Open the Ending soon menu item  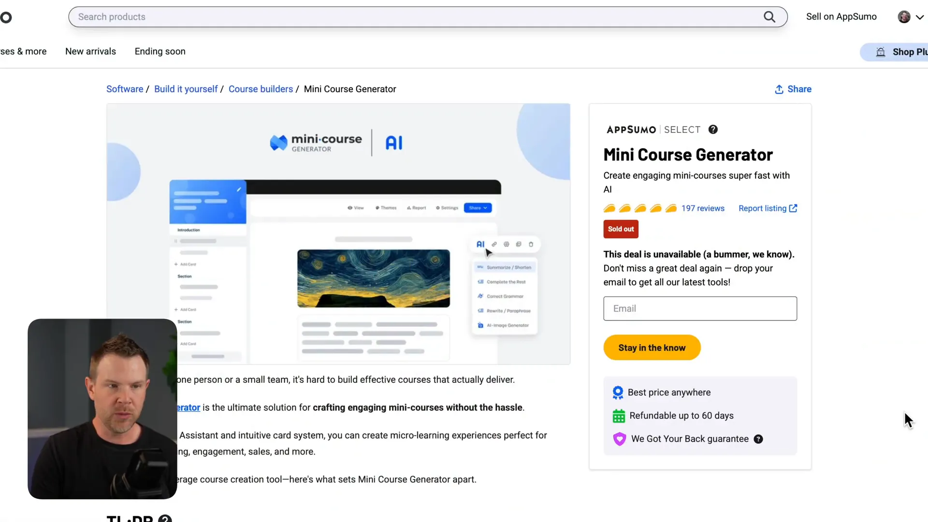click(x=160, y=51)
